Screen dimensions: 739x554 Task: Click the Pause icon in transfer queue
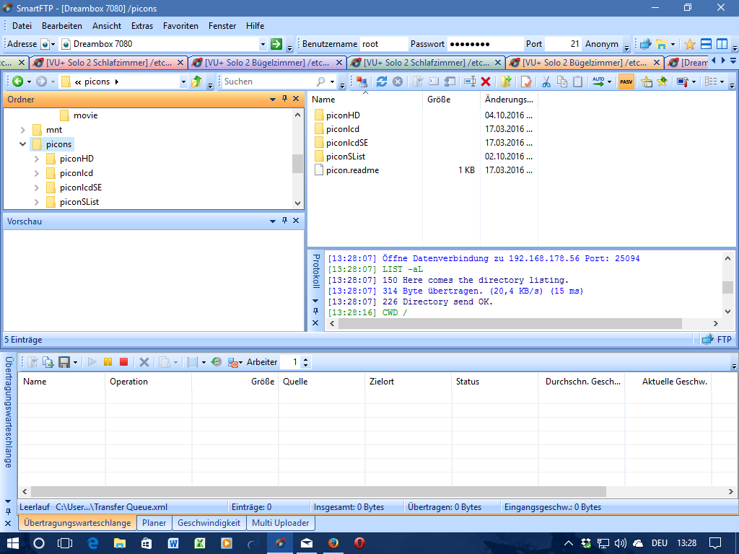(x=108, y=362)
